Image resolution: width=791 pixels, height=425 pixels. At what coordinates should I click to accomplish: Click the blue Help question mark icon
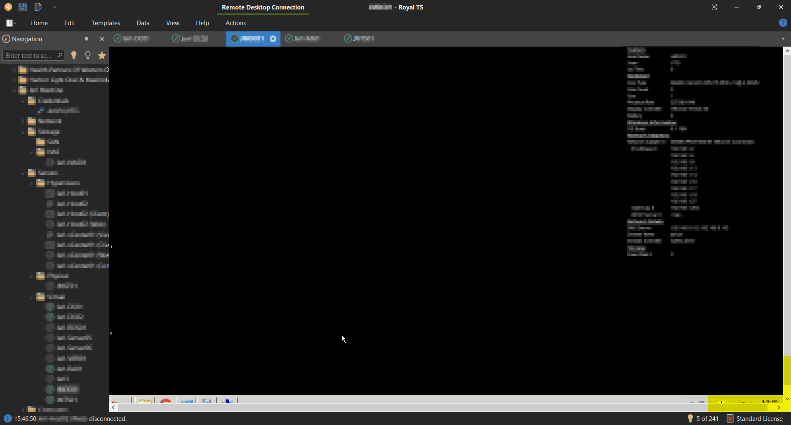(x=783, y=23)
